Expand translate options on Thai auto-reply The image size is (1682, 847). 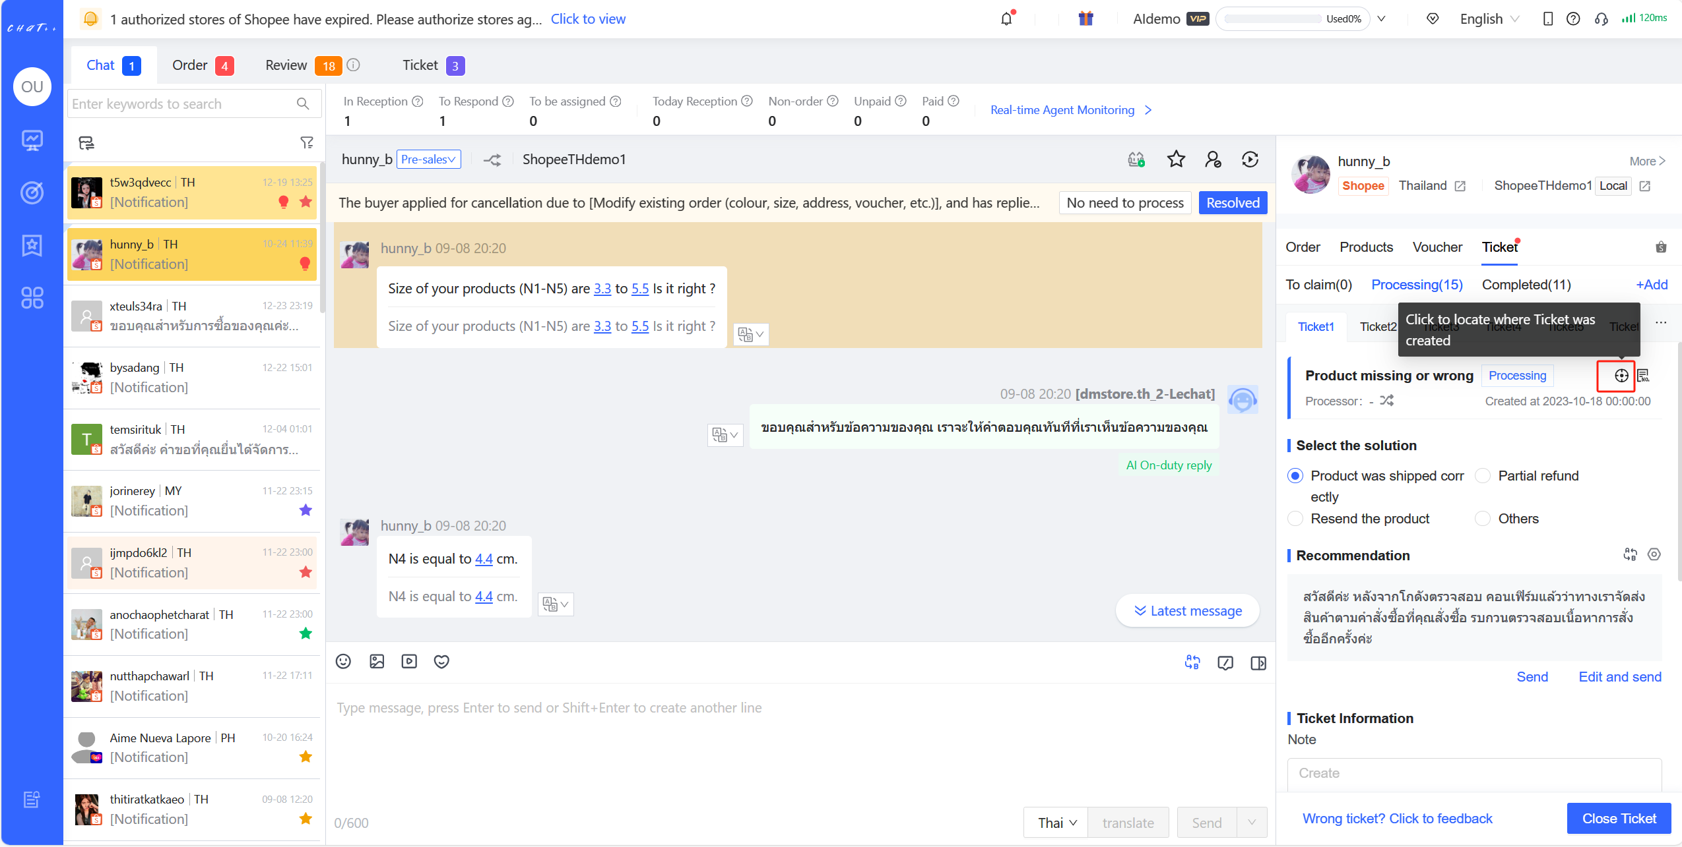pos(725,435)
